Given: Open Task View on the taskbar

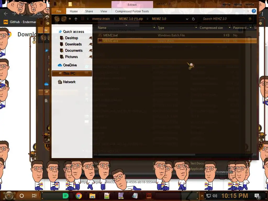Looking at the screenshot, I should tap(34, 196).
